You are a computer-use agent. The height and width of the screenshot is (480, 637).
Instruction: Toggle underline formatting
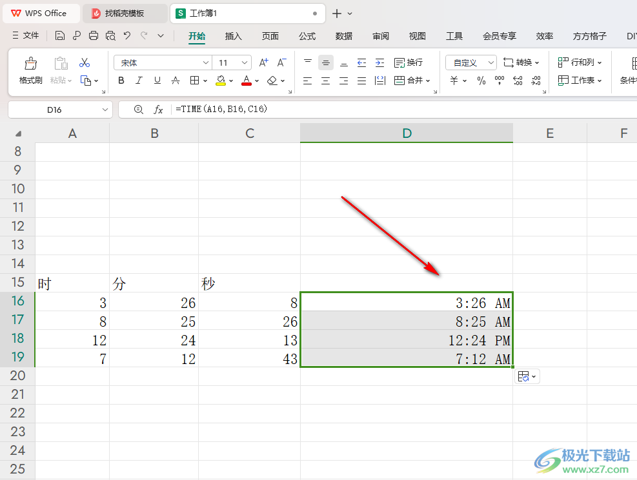pyautogui.click(x=157, y=81)
